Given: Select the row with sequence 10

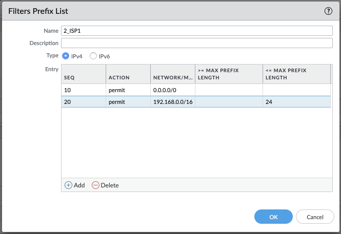Looking at the screenshot, I should 83,90.
